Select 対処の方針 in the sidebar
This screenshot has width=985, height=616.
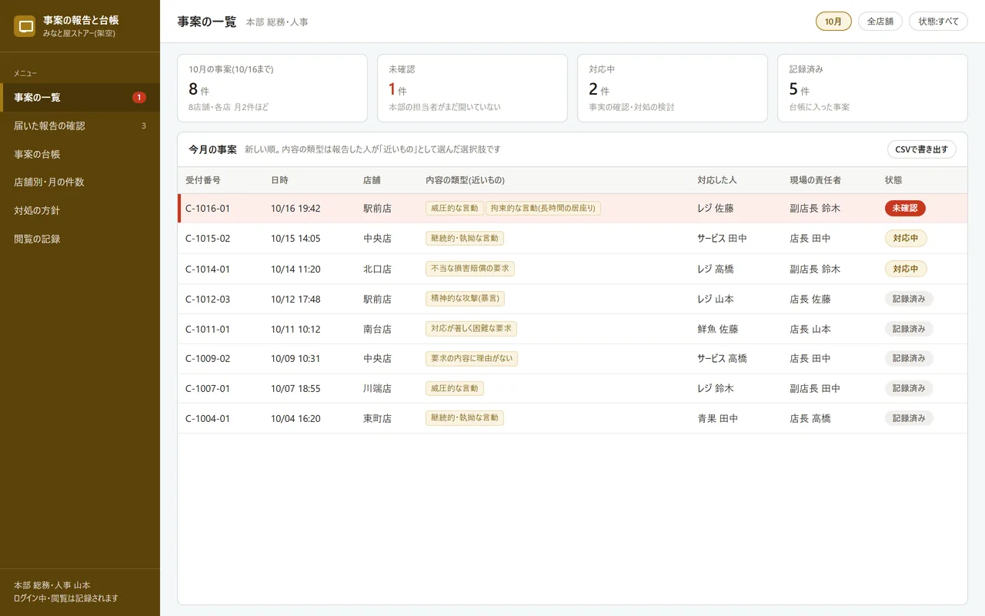pos(80,210)
